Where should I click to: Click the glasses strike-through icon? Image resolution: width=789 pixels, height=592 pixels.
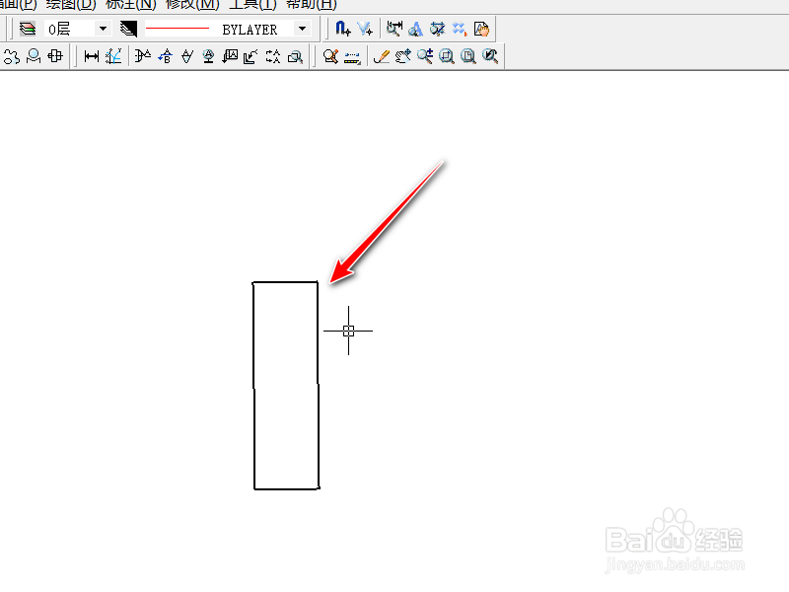(437, 29)
